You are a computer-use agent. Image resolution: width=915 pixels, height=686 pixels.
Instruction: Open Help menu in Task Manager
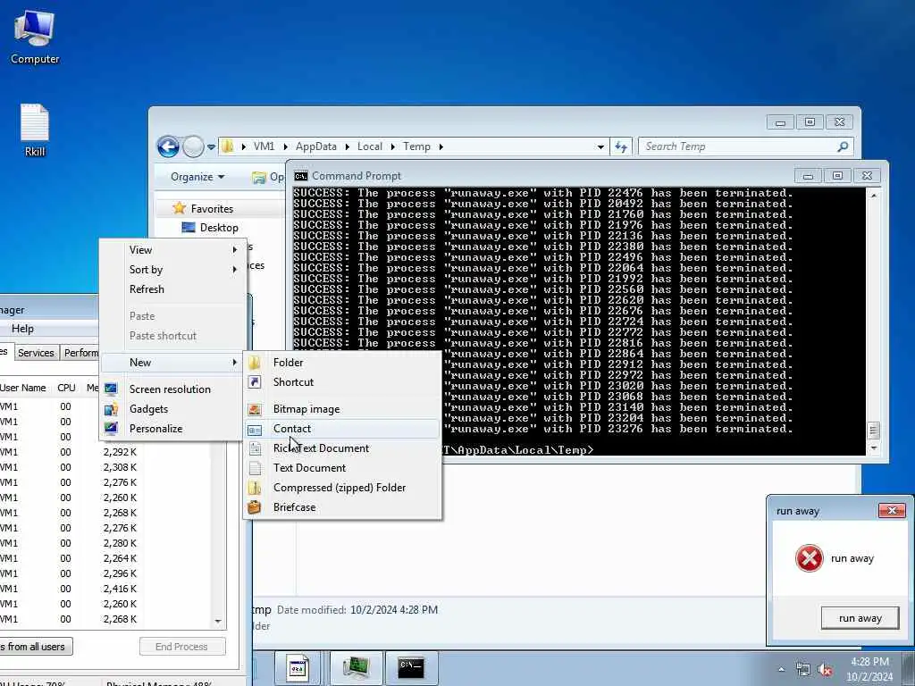22,329
